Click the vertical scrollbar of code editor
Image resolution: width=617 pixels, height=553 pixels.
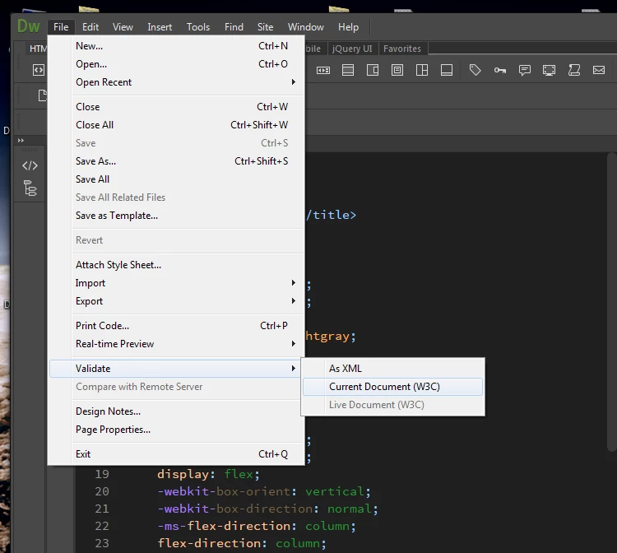[x=612, y=302]
